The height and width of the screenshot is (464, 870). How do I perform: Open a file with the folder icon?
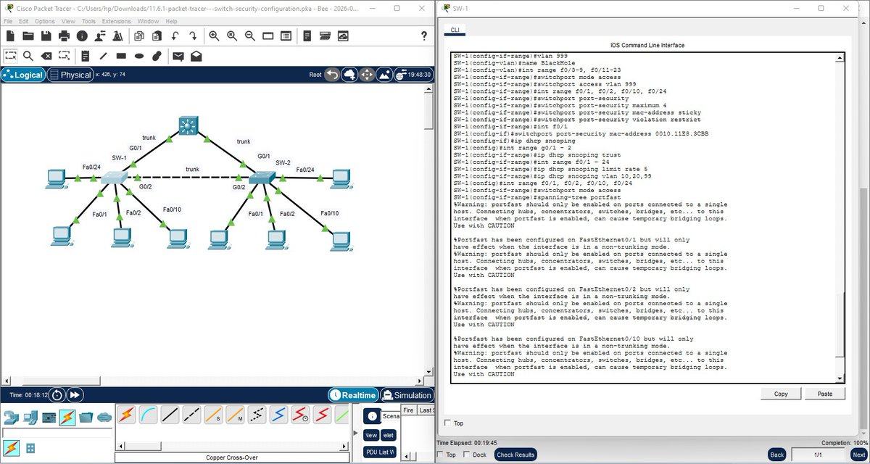(28, 36)
